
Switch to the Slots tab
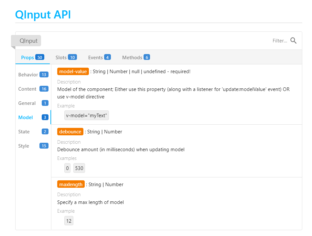[61, 57]
